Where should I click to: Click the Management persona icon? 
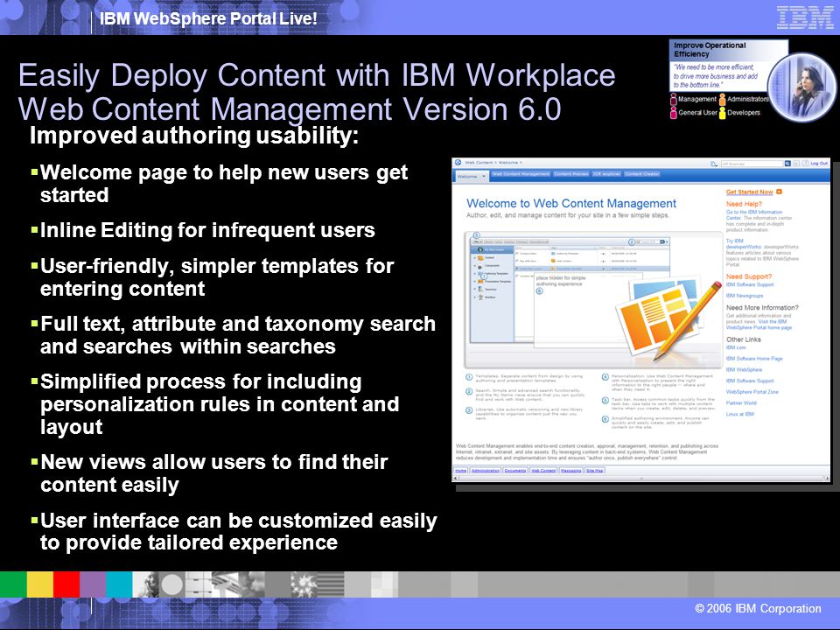[x=674, y=99]
